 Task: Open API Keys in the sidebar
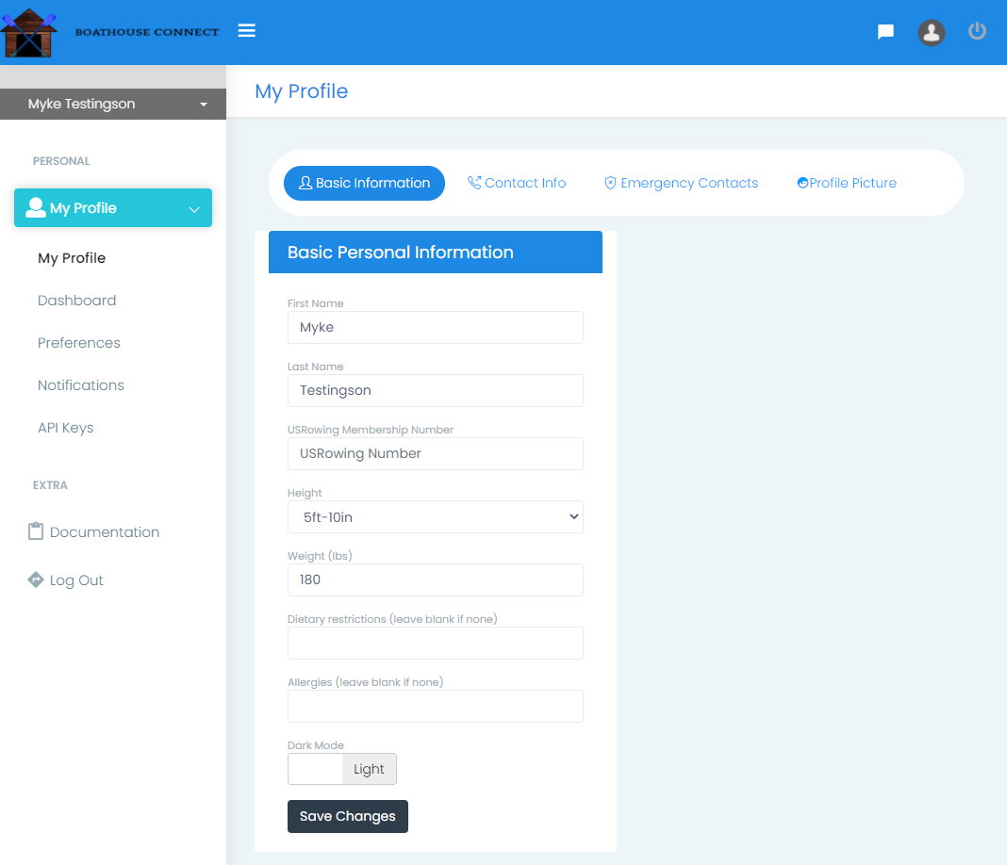(66, 428)
